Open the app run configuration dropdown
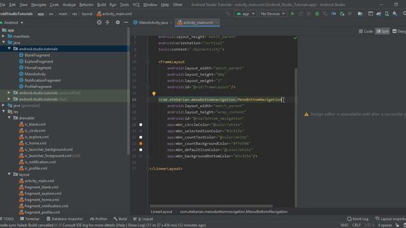The image size is (406, 228). click(x=246, y=14)
